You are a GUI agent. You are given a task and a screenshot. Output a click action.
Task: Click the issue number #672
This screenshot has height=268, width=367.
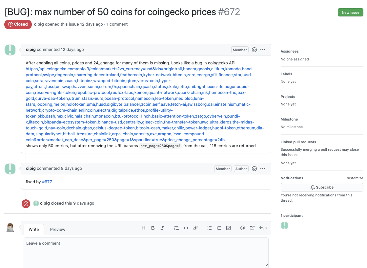[x=229, y=12]
